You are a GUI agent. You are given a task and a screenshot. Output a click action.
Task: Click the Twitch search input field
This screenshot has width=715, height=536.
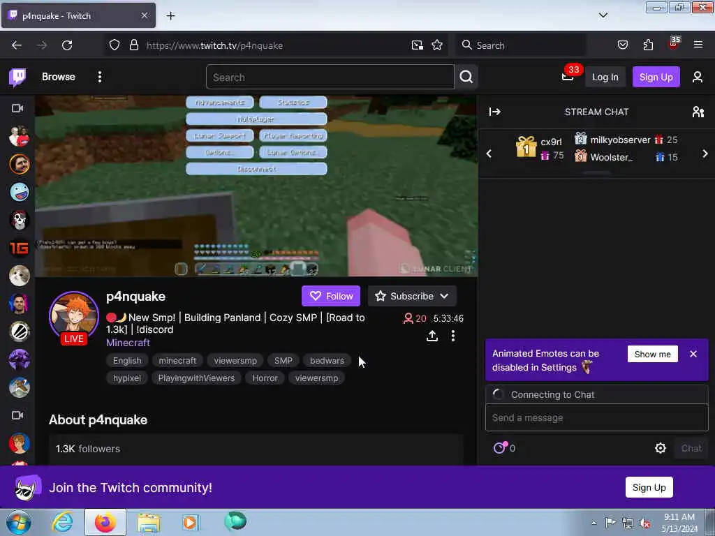(330, 77)
